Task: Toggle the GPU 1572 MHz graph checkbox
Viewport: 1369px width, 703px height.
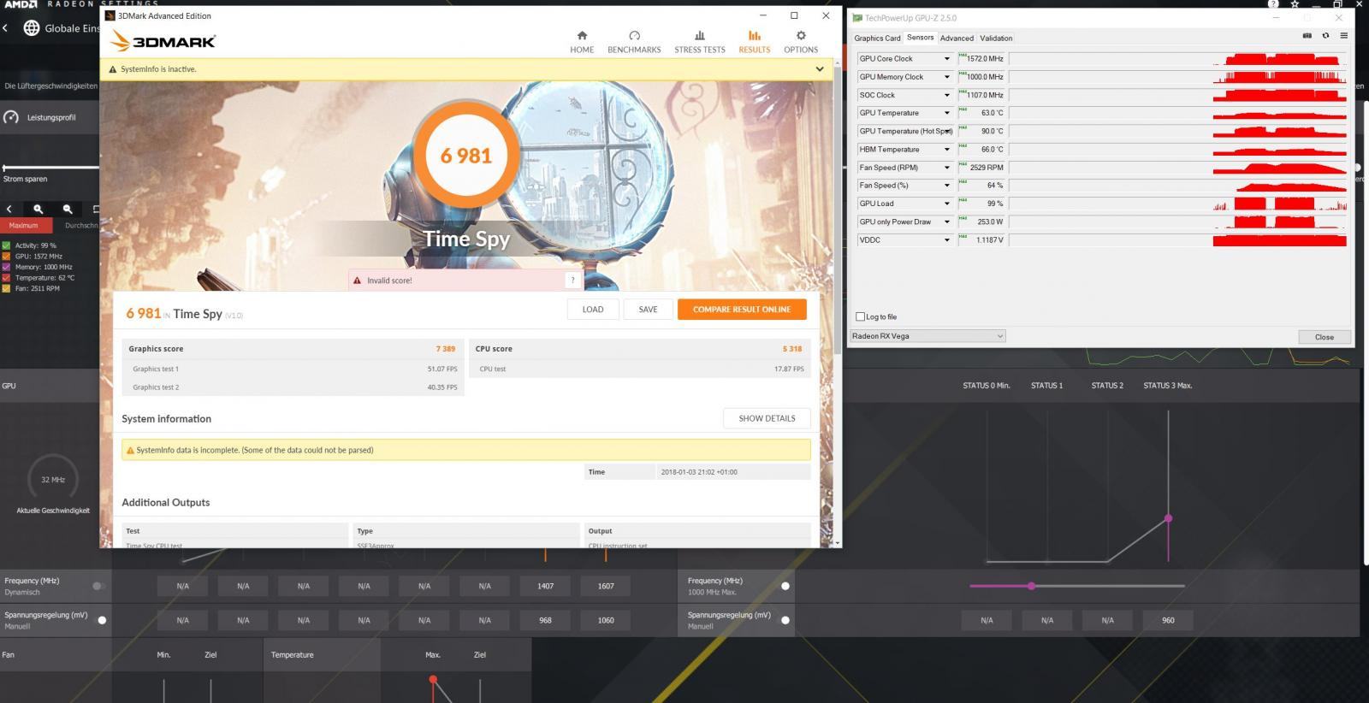Action: [x=7, y=256]
